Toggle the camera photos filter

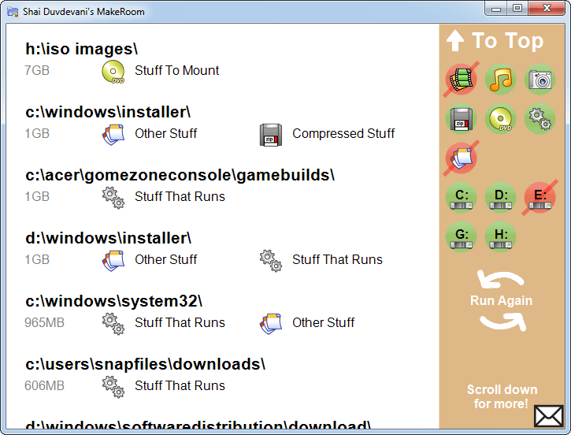[539, 79]
